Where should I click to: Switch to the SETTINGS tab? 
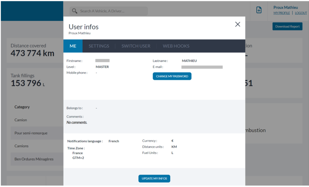point(99,46)
